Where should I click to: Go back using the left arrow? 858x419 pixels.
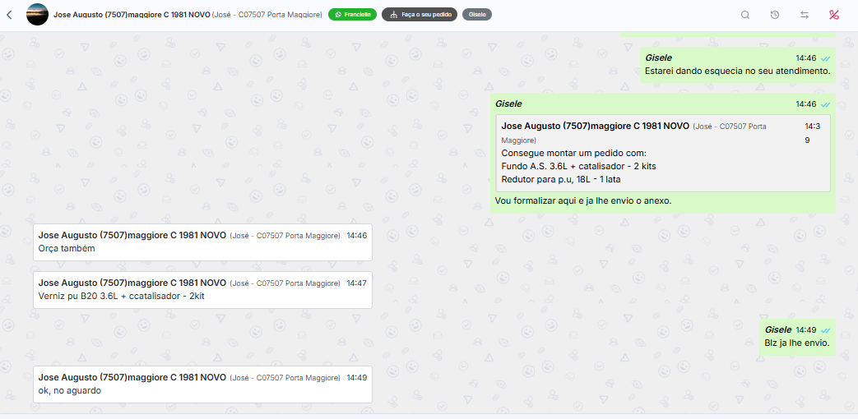(x=9, y=15)
